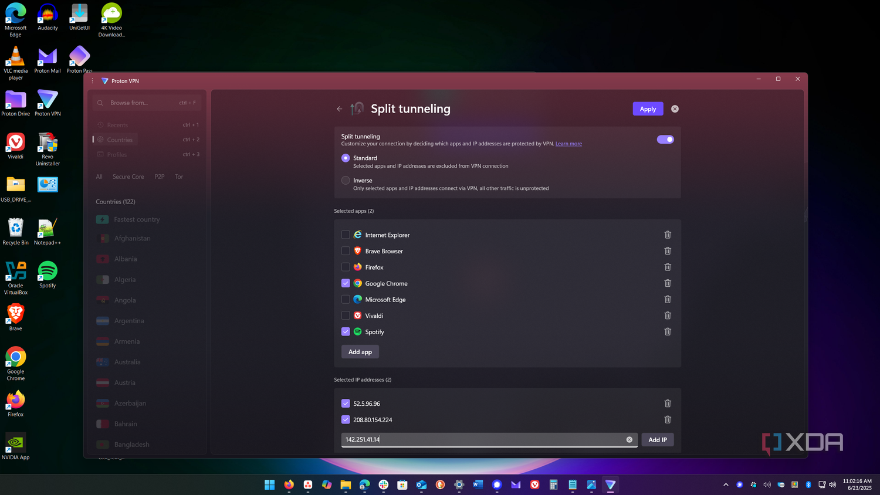Open the Learn more link
The width and height of the screenshot is (880, 495).
tap(568, 144)
